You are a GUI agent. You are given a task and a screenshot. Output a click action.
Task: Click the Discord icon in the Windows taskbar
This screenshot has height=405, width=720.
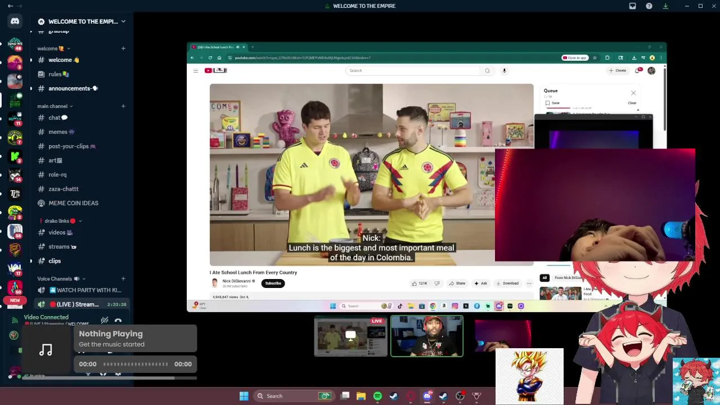point(427,396)
